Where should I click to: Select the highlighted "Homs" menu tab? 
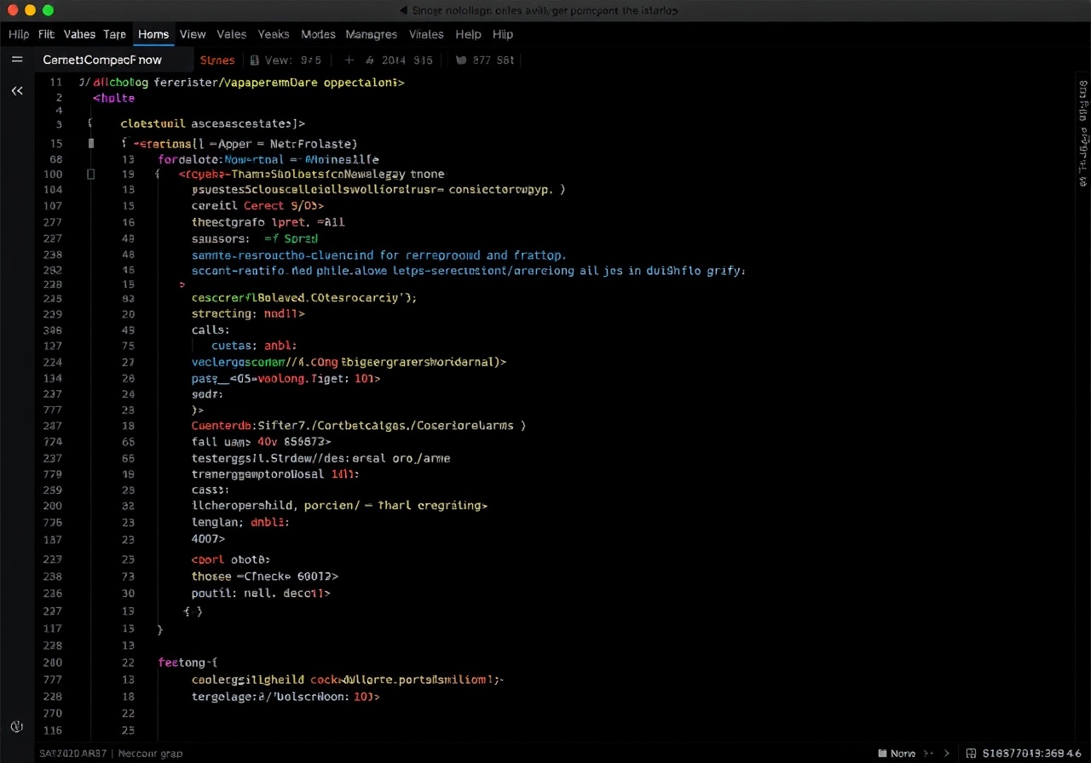tap(153, 35)
